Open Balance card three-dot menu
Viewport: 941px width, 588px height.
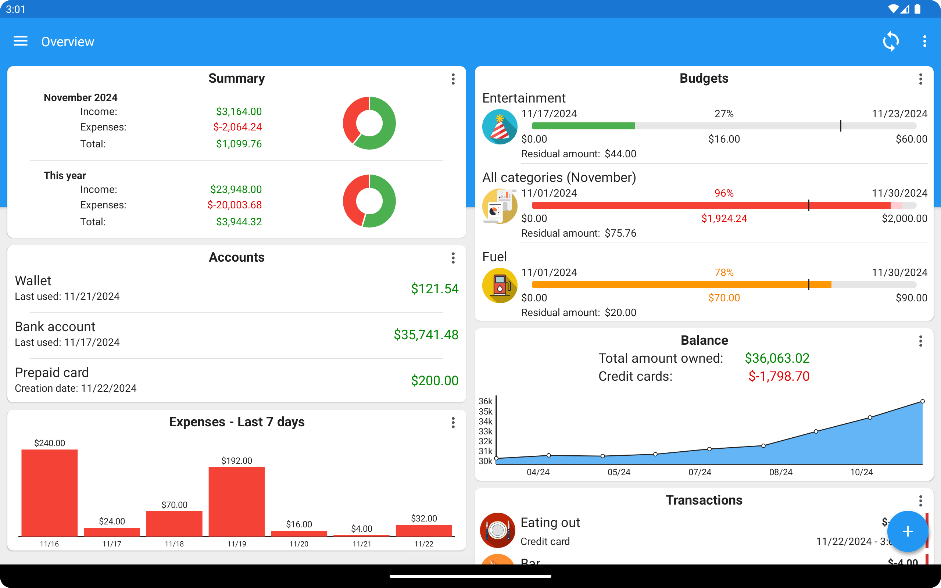(x=920, y=341)
